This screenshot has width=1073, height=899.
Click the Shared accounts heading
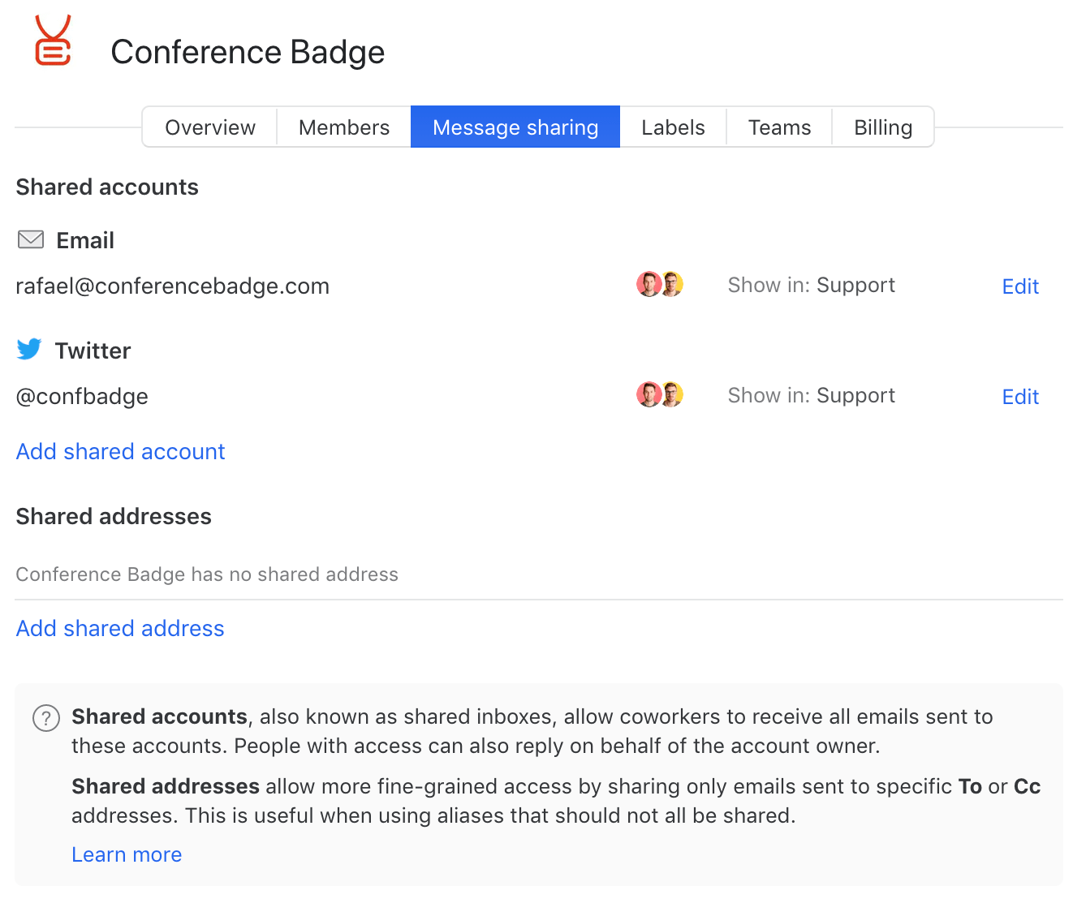[107, 187]
